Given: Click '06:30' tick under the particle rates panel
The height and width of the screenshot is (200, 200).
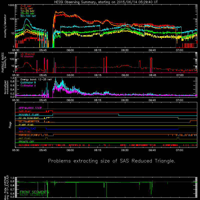Looking at the screenshot, I should pos(125,75).
